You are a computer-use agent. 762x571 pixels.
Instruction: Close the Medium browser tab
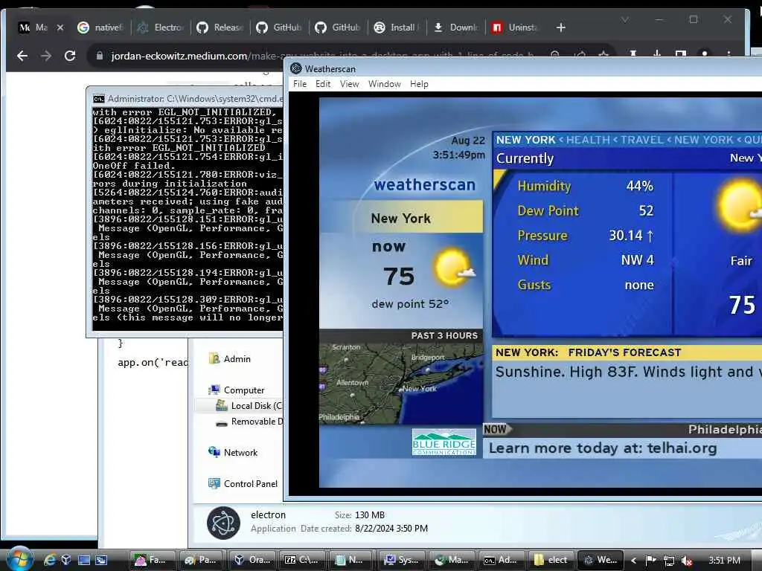(x=60, y=28)
